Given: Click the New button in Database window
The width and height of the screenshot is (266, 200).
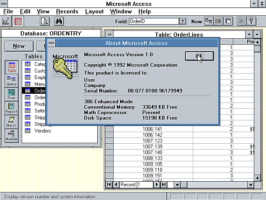Looking at the screenshot, I should pos(19,46).
